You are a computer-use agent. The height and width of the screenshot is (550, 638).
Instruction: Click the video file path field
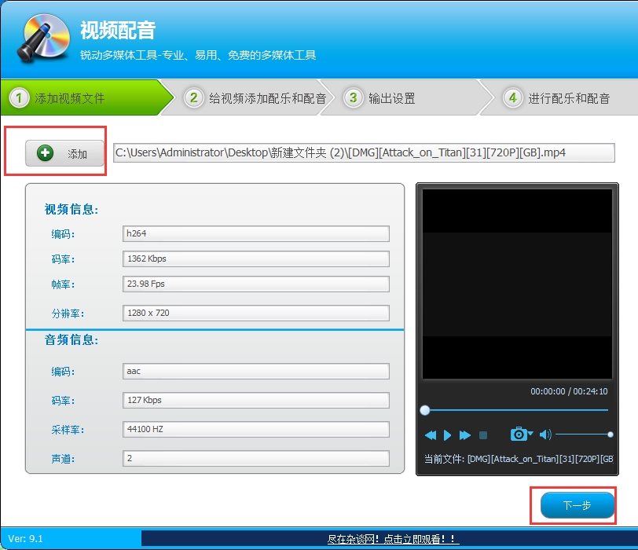(x=364, y=153)
